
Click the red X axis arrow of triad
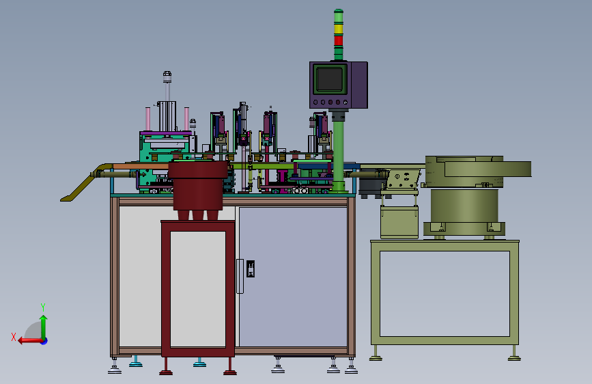tap(29, 341)
